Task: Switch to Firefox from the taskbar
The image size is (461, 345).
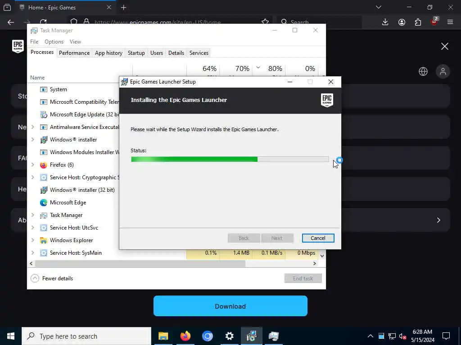Action: click(x=185, y=336)
